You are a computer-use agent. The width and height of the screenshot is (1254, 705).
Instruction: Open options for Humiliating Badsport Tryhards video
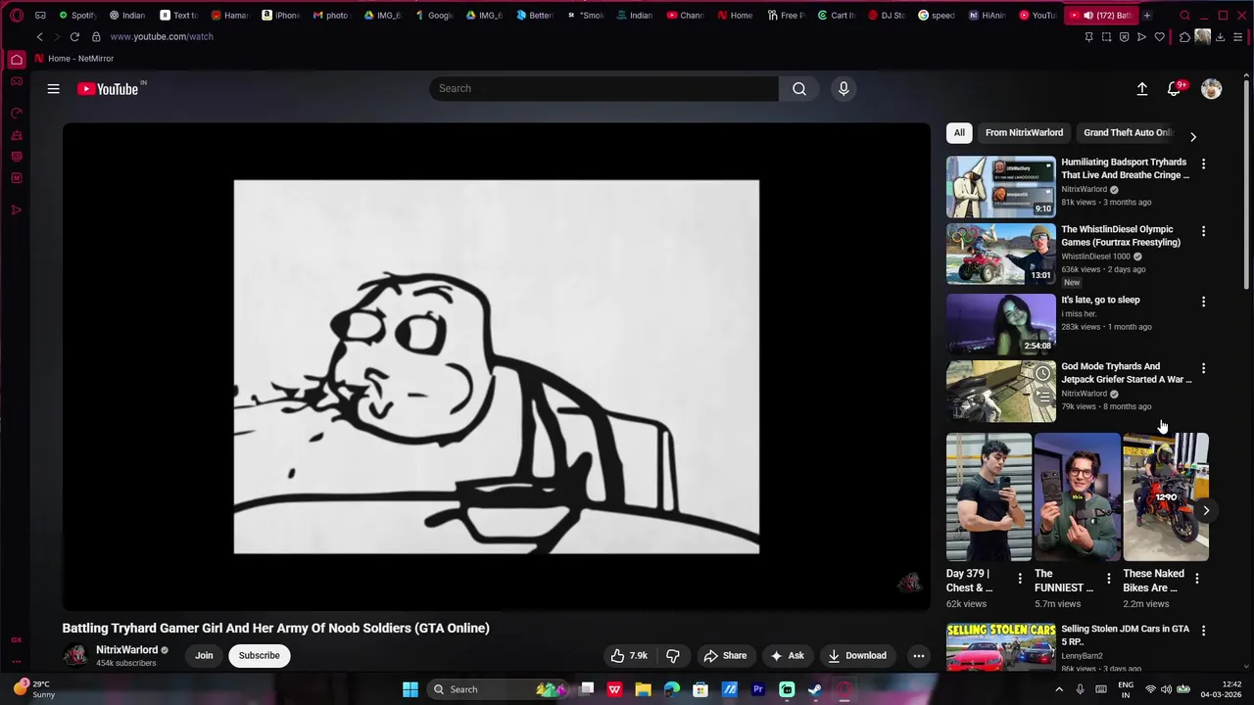[x=1203, y=164]
